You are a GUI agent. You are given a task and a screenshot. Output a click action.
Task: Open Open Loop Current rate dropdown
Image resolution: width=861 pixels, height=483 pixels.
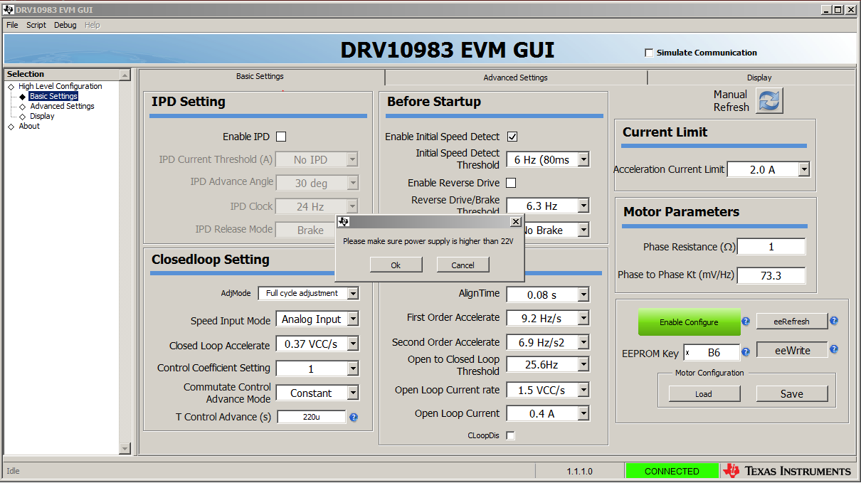point(583,390)
